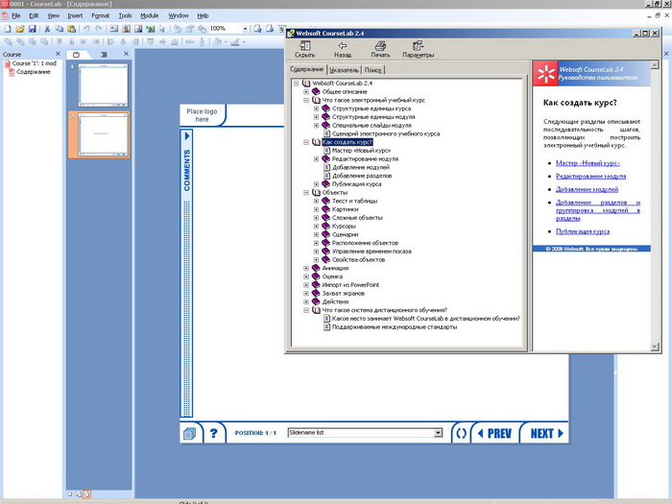Expand the Анимация tree node
Screen dimensions: 672x504
pos(306,268)
